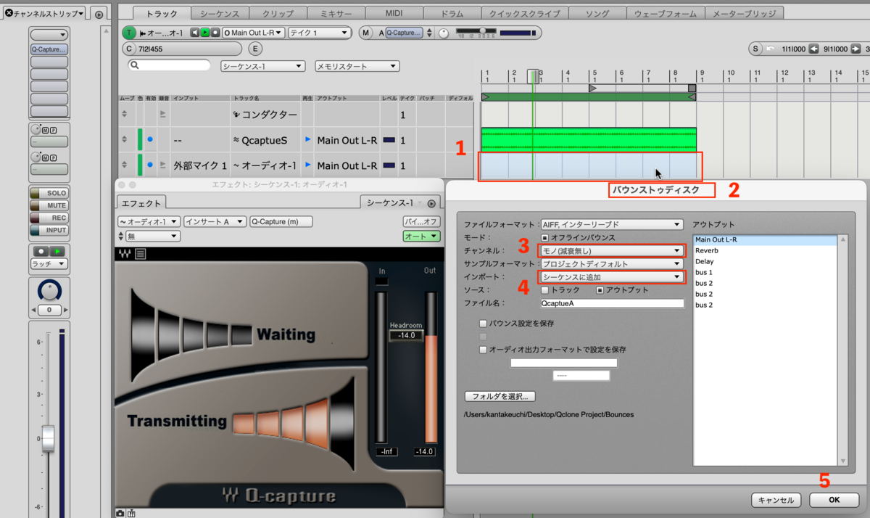Switch to the ミキサー tab
The height and width of the screenshot is (518, 870).
coord(336,14)
